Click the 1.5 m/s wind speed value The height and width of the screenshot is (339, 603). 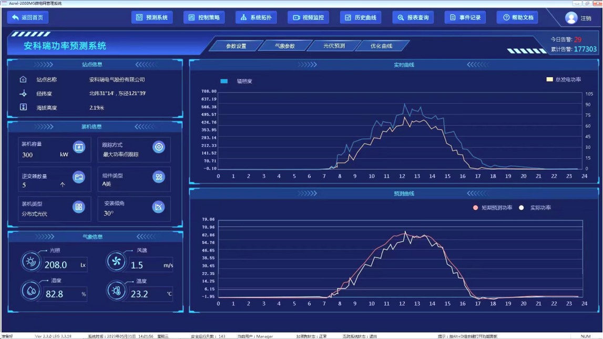pyautogui.click(x=137, y=265)
